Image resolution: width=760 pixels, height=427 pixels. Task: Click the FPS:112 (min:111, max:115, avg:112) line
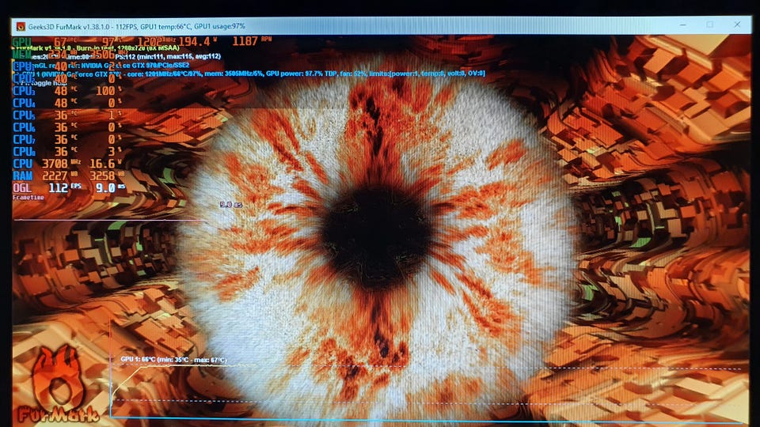168,57
